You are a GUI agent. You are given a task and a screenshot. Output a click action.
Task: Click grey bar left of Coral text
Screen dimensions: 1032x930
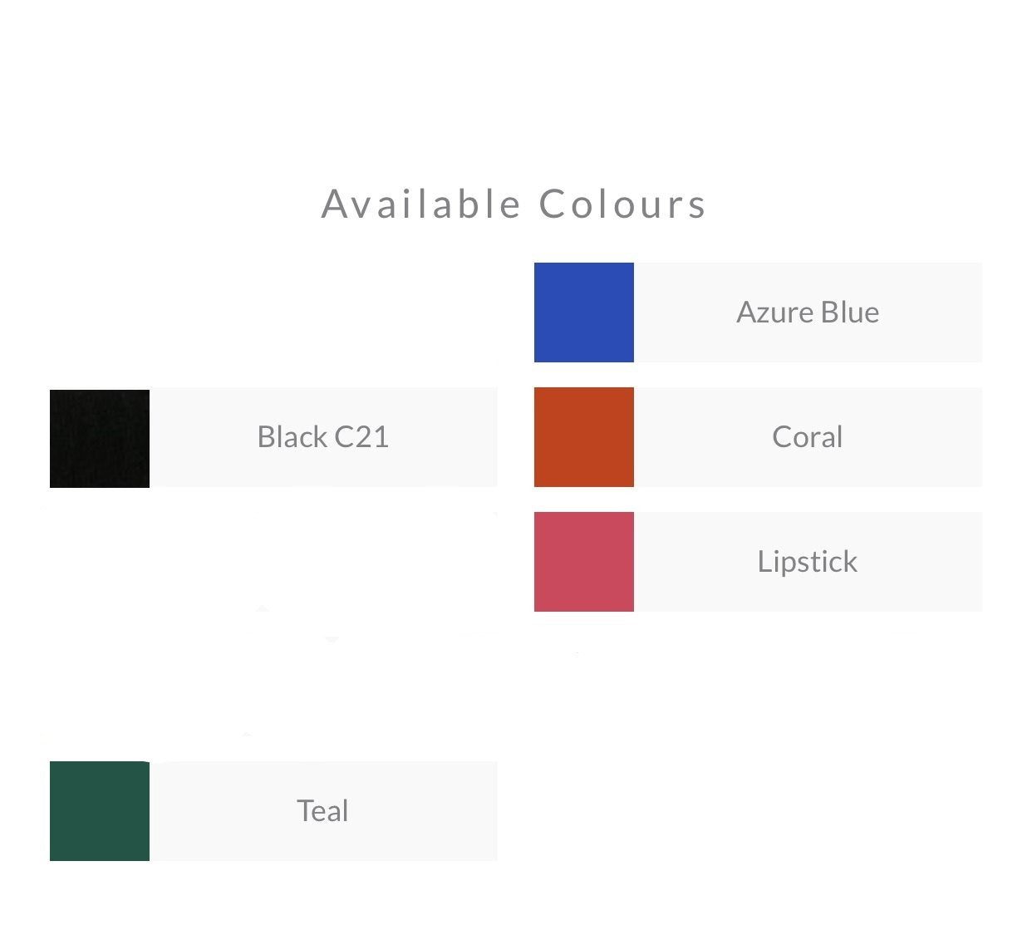coord(703,437)
